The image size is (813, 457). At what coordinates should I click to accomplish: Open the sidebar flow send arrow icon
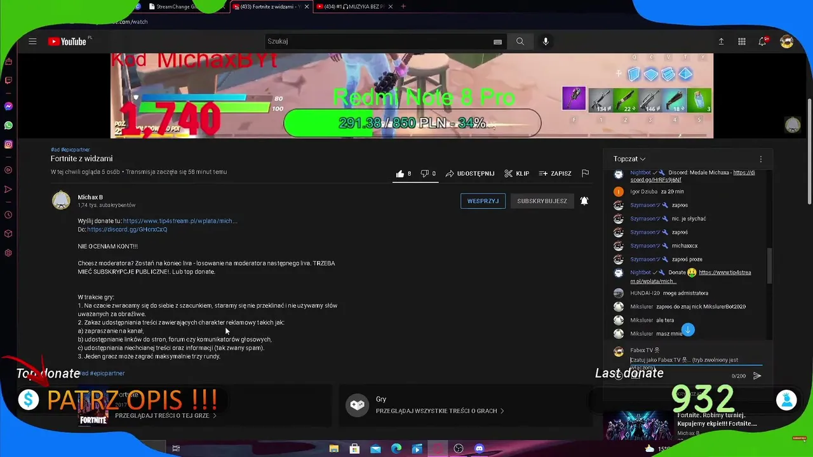point(8,189)
